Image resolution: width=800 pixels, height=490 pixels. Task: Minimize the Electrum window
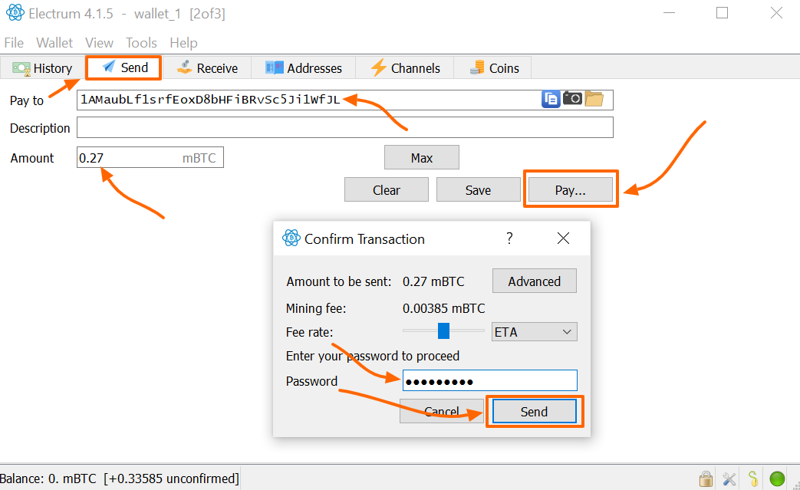coord(669,13)
